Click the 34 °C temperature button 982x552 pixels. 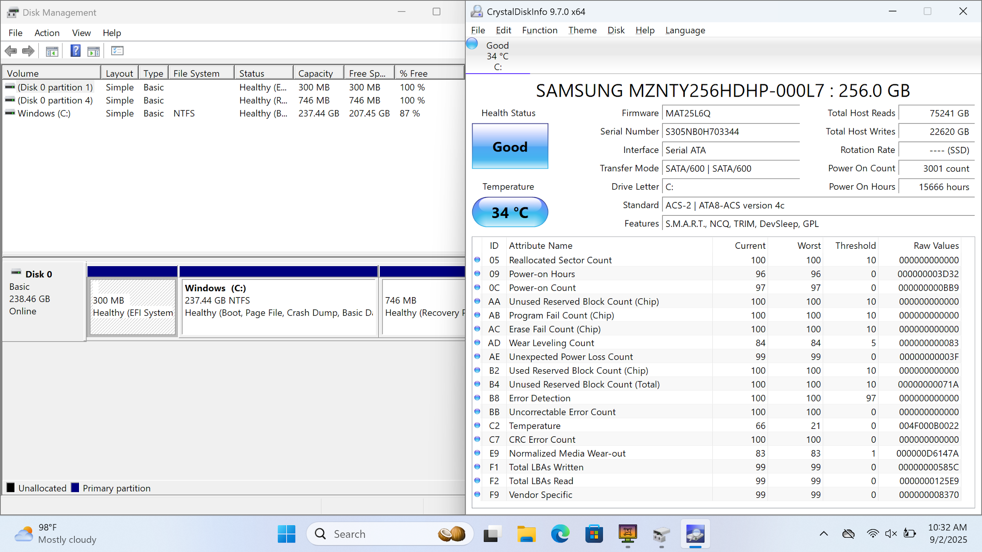[x=510, y=212]
